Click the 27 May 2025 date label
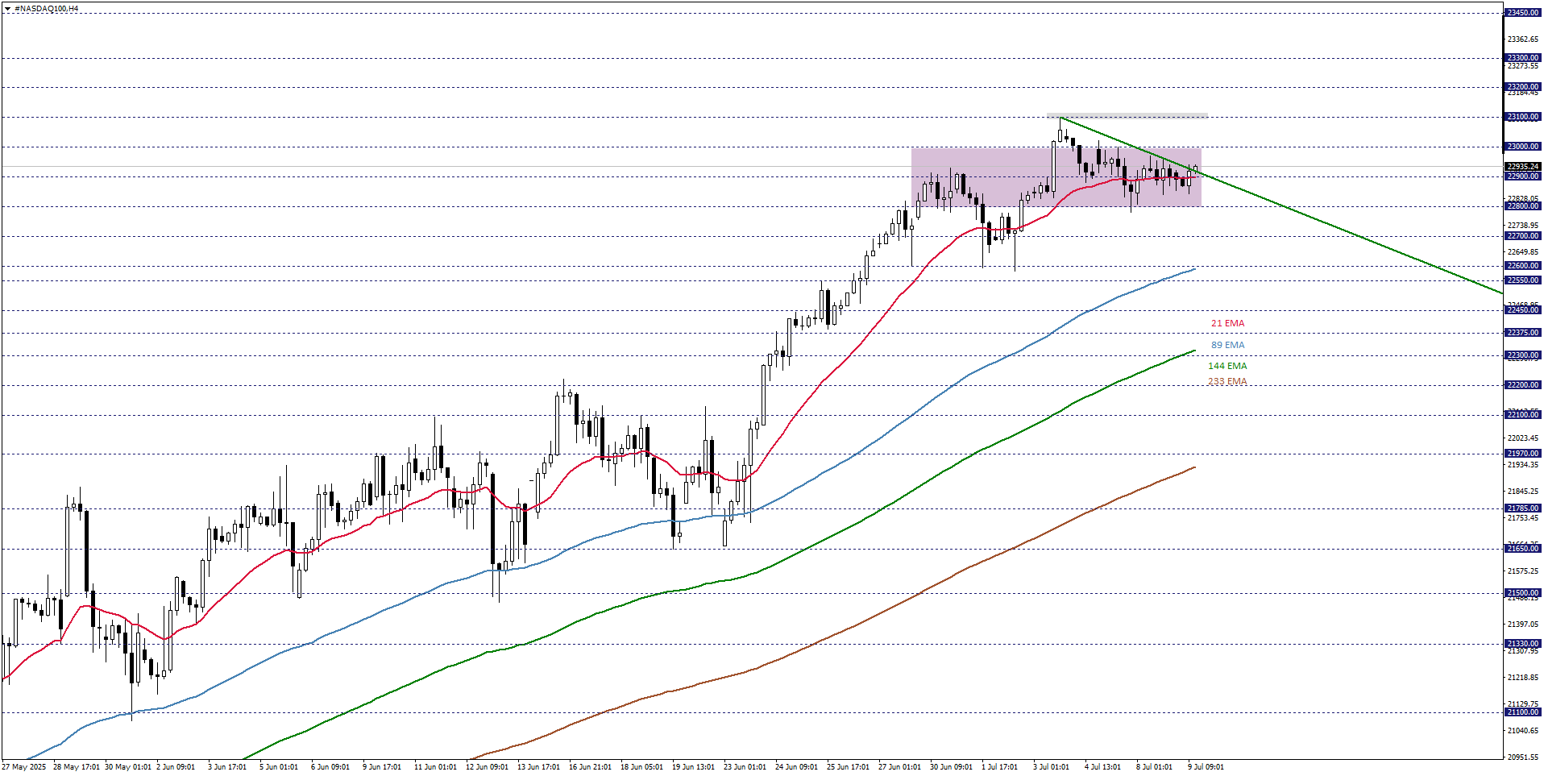Screen dimensions: 1544x776 point(24,767)
